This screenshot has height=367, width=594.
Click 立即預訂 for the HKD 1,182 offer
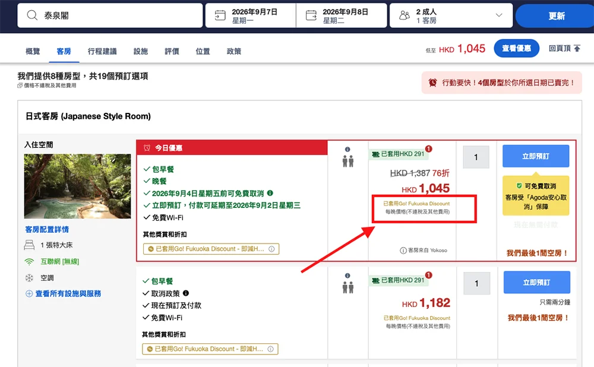(x=537, y=282)
